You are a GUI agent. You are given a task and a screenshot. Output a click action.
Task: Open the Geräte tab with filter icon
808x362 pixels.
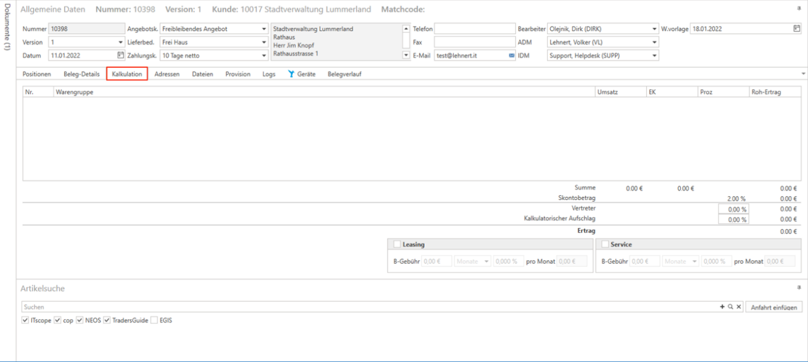click(301, 74)
